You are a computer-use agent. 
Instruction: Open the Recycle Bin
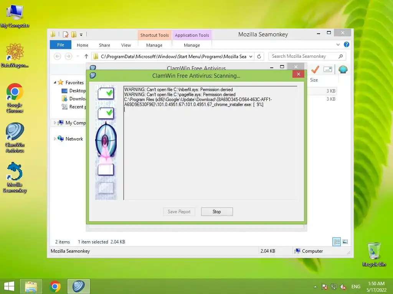point(374,254)
